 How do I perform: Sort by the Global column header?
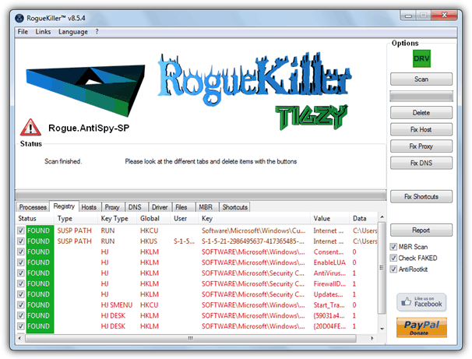click(x=153, y=219)
